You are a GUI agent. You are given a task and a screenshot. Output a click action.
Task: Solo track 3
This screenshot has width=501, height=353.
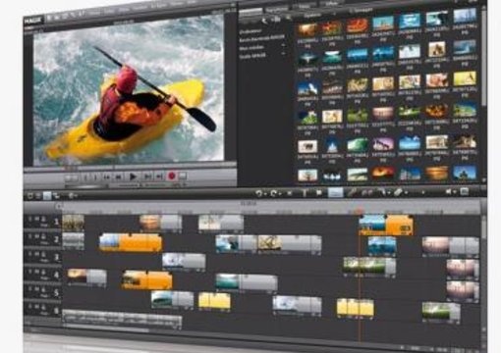click(x=30, y=253)
